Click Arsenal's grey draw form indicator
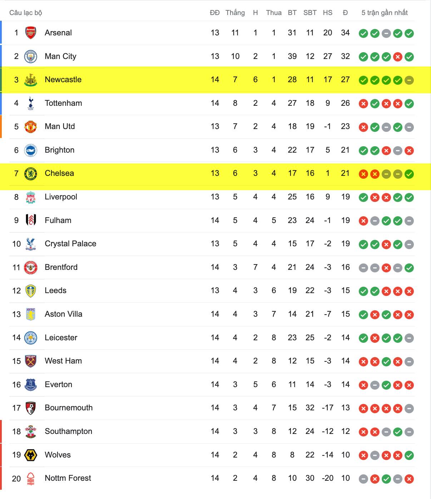This screenshot has width=431, height=499. click(386, 34)
